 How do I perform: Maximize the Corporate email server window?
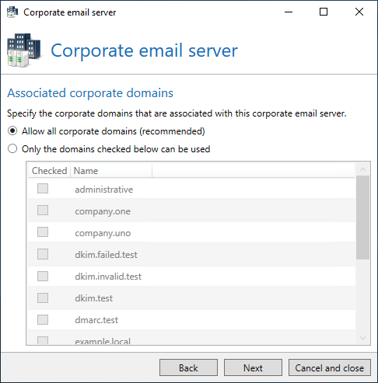pyautogui.click(x=324, y=12)
